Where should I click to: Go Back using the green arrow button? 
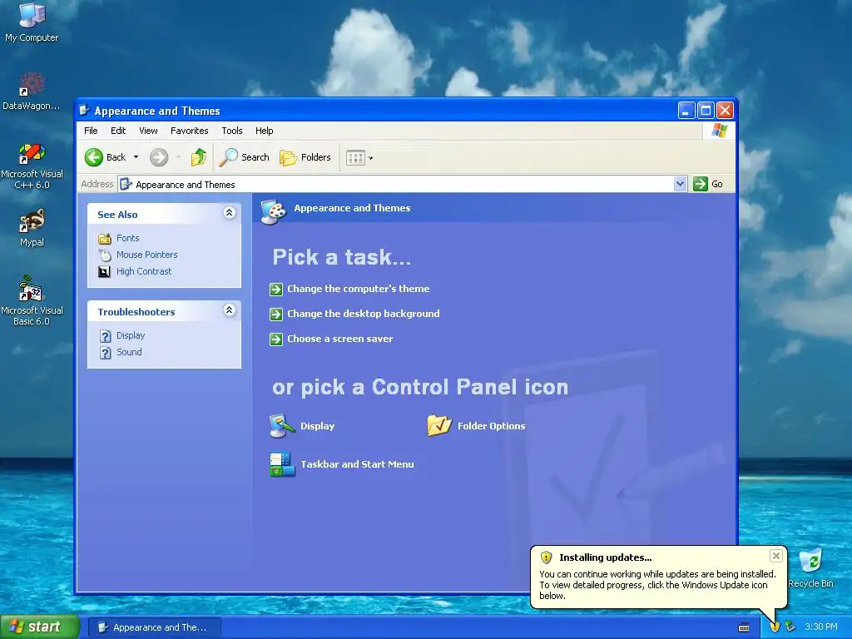[93, 157]
